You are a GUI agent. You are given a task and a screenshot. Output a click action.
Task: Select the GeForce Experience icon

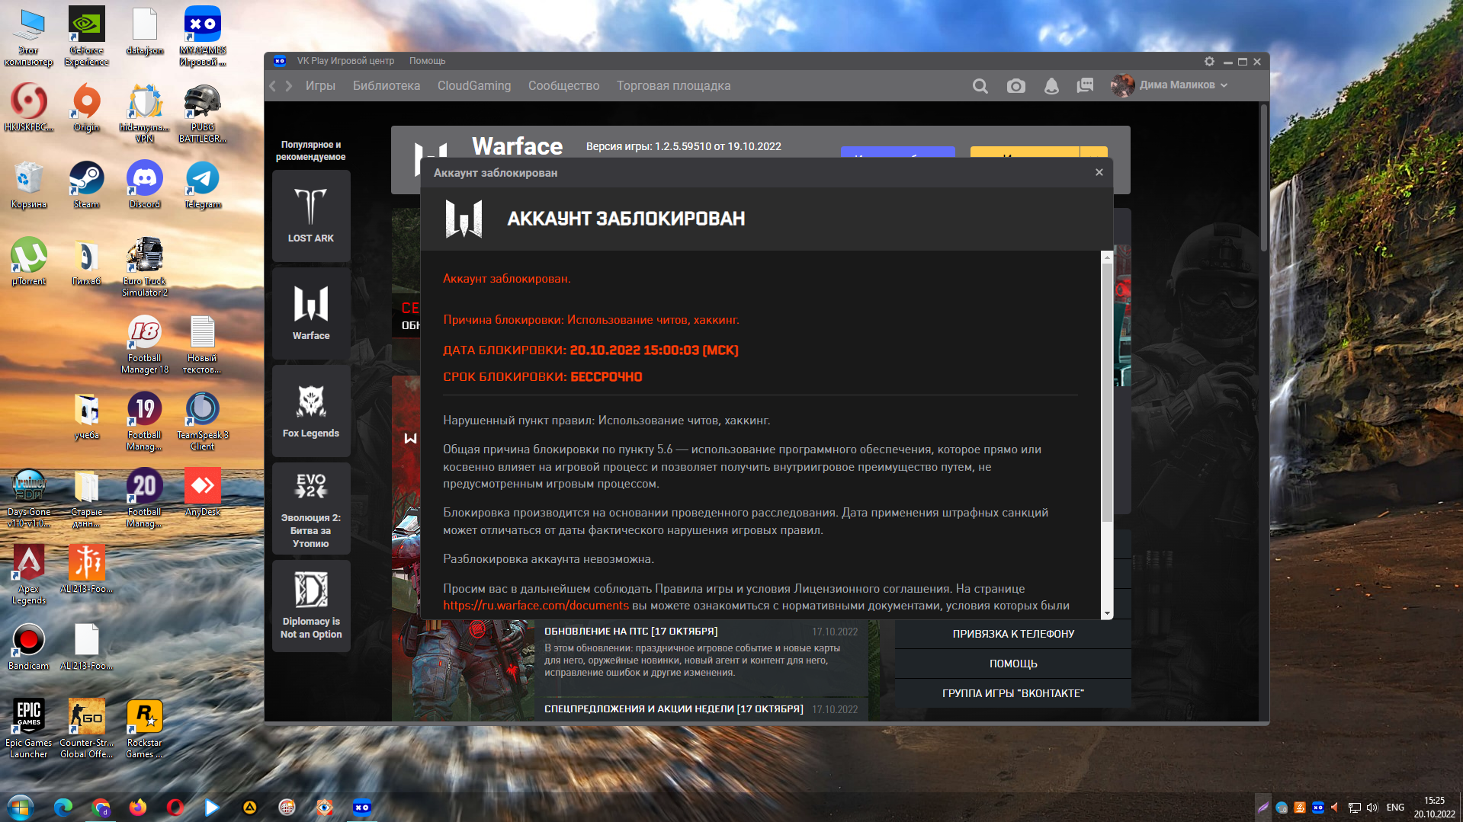(86, 37)
